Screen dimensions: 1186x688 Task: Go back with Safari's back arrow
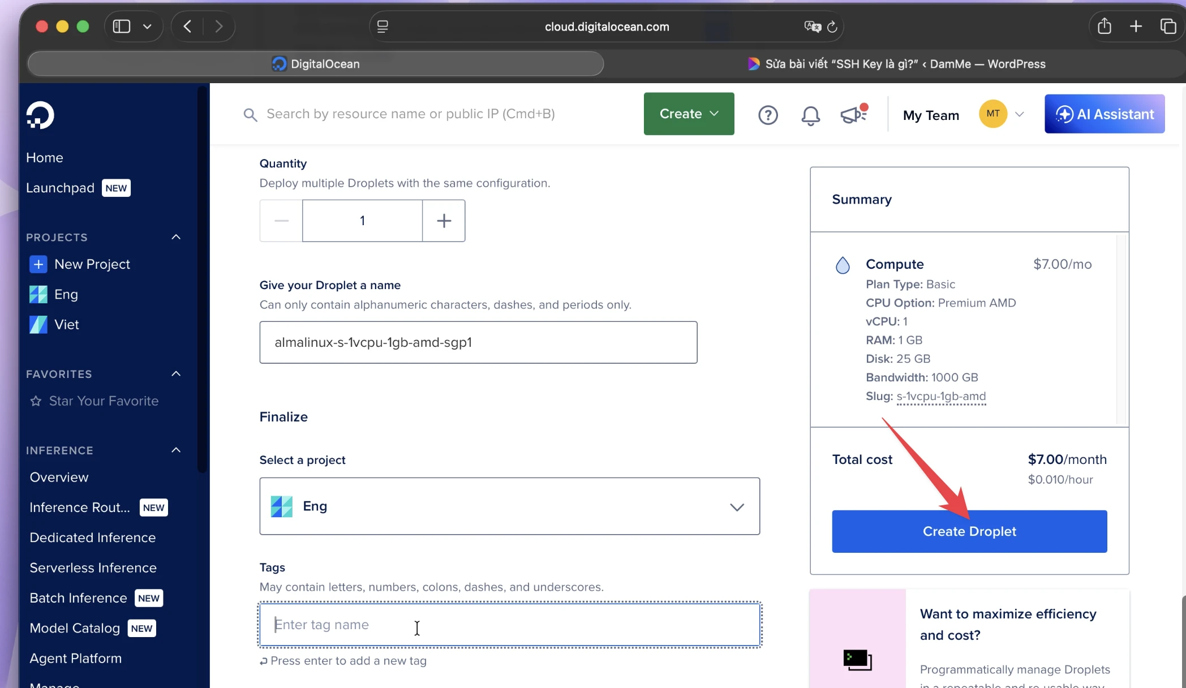(x=188, y=27)
